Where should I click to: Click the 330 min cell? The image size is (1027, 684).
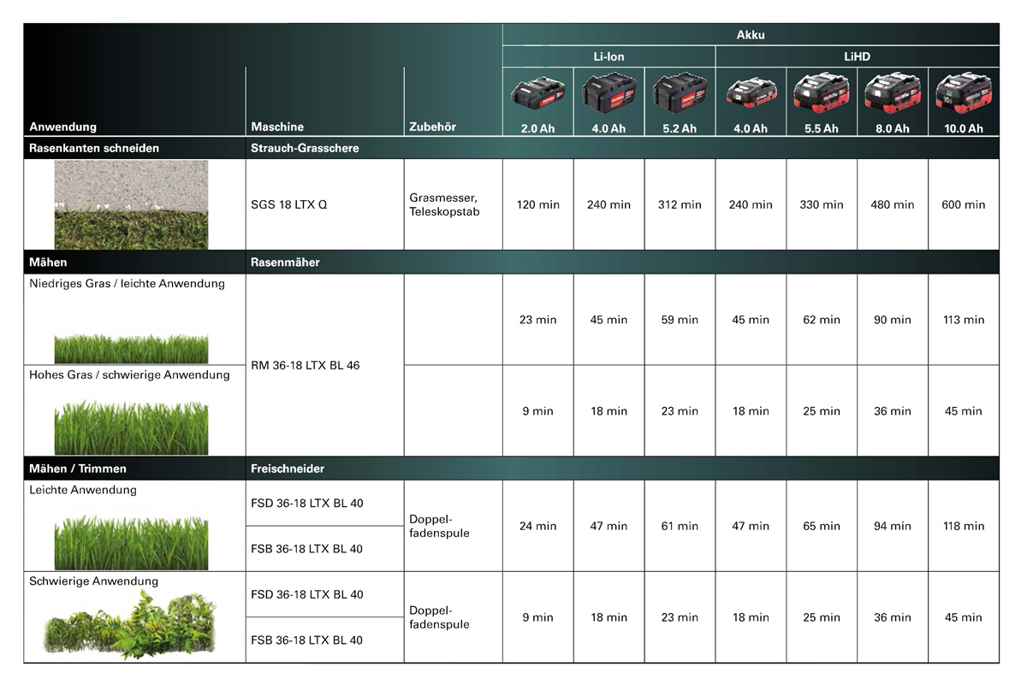point(822,205)
